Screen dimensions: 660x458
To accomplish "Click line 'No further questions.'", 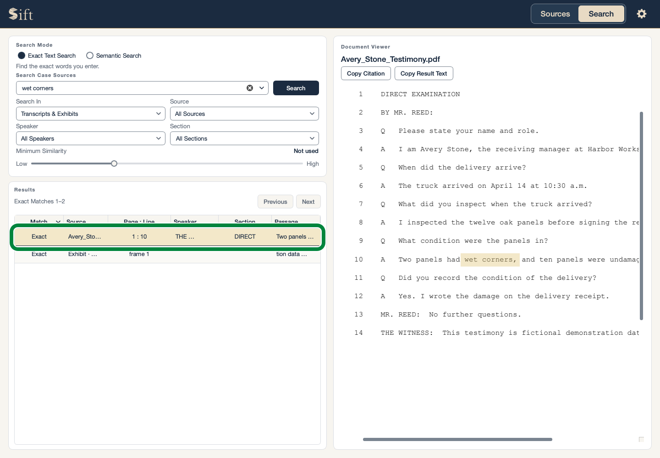I will pos(475,315).
